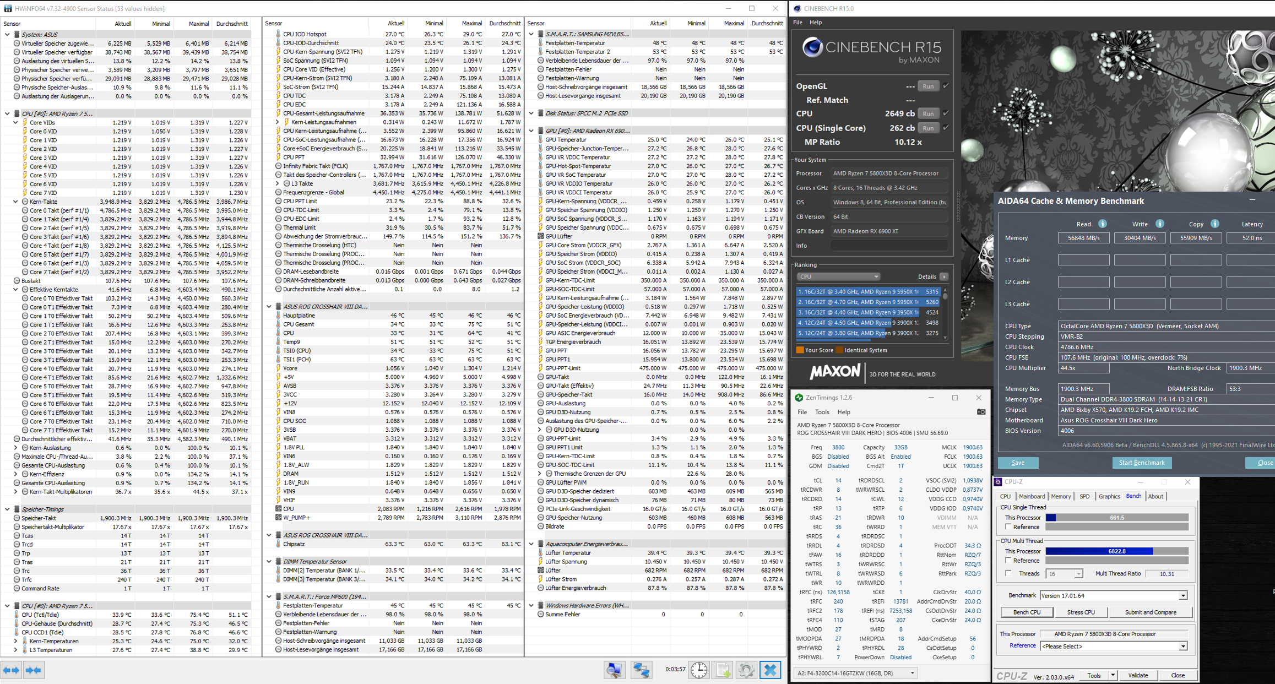Image resolution: width=1275 pixels, height=684 pixels.
Task: Click AIDA64 memory Read info icon
Action: pos(1103,224)
